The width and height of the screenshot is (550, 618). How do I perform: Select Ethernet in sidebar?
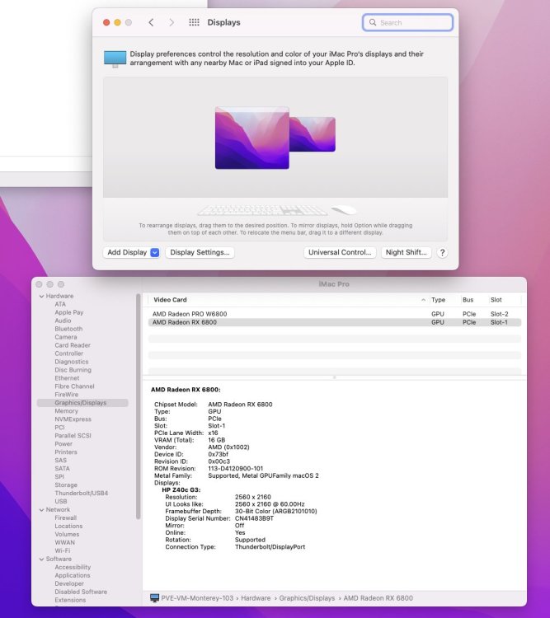point(67,378)
